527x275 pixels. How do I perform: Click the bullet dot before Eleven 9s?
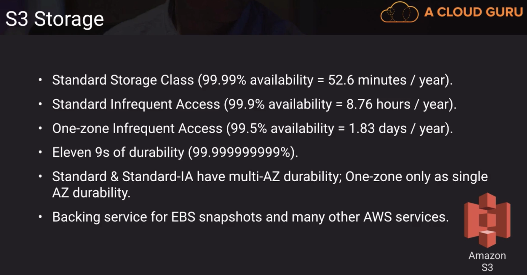40,152
